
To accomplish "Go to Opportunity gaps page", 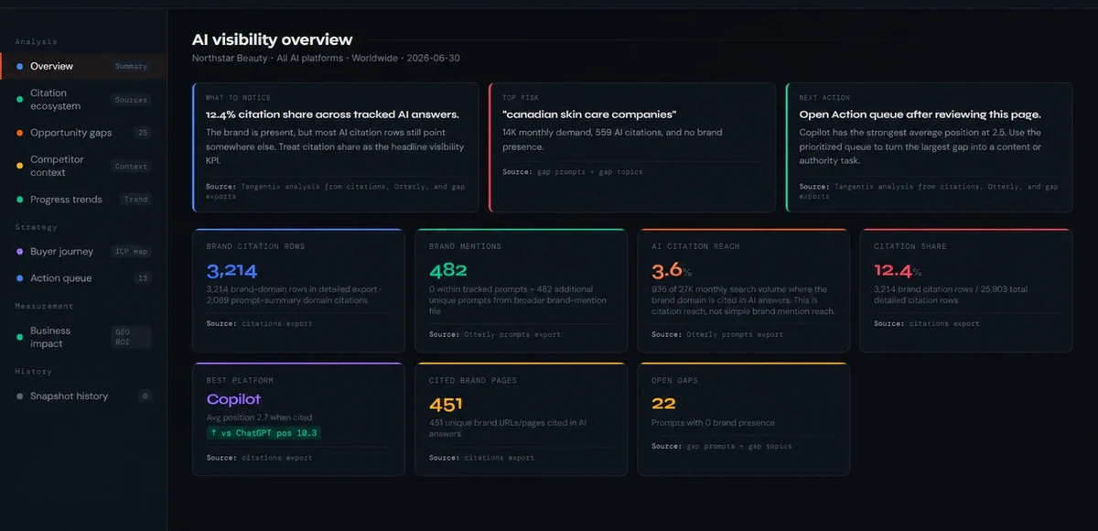I will coord(83,133).
